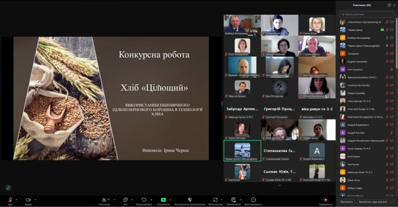
Task: Click the green share indicator beside Черкас Ірина
Action: coord(382,30)
